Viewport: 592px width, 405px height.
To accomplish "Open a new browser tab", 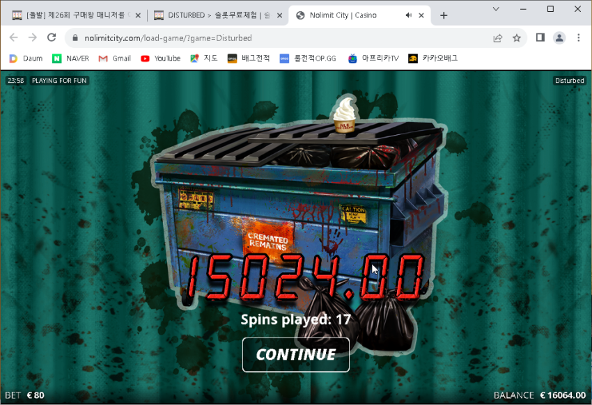I will (x=444, y=15).
